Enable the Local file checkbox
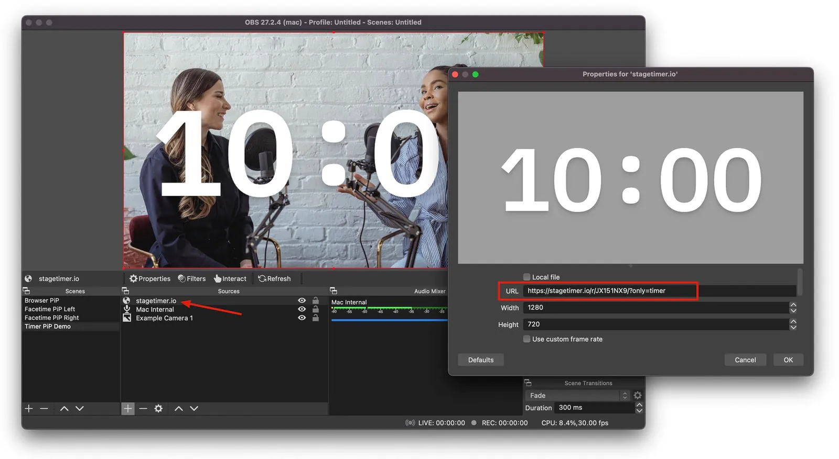Screen dimensions: 839x459 click(526, 277)
